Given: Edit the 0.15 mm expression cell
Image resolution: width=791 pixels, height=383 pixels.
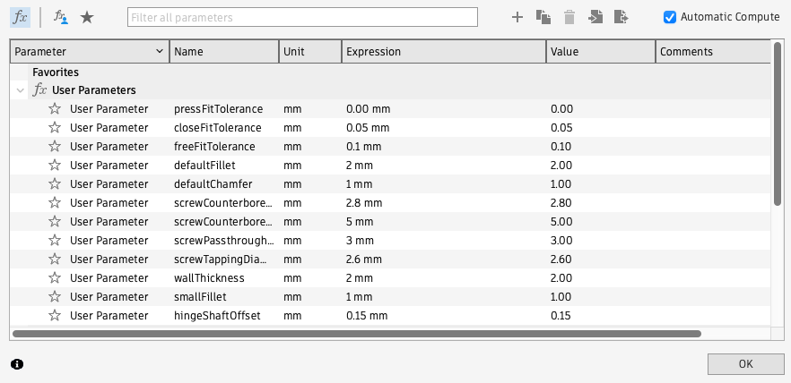Looking at the screenshot, I should [444, 316].
